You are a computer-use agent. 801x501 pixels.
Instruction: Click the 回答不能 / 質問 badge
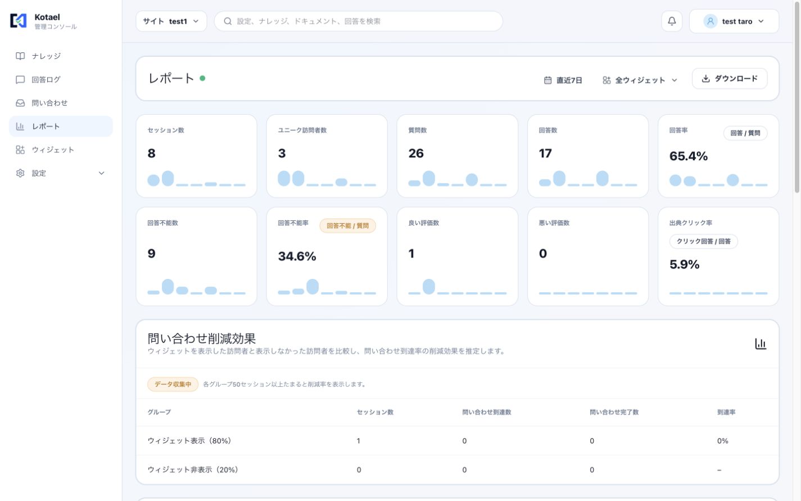coord(348,226)
